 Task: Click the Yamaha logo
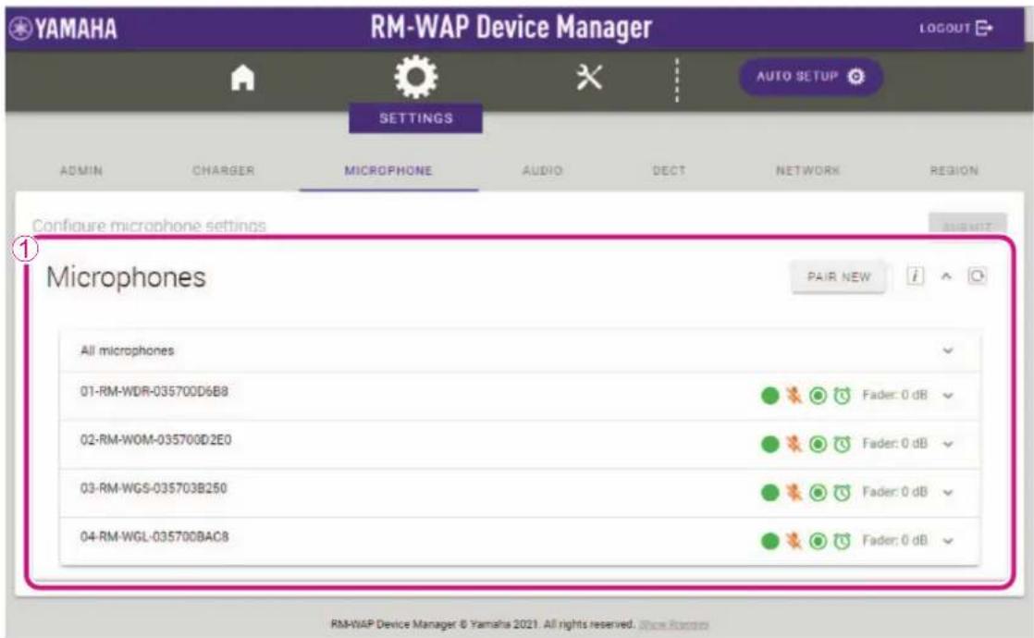pos(64,29)
